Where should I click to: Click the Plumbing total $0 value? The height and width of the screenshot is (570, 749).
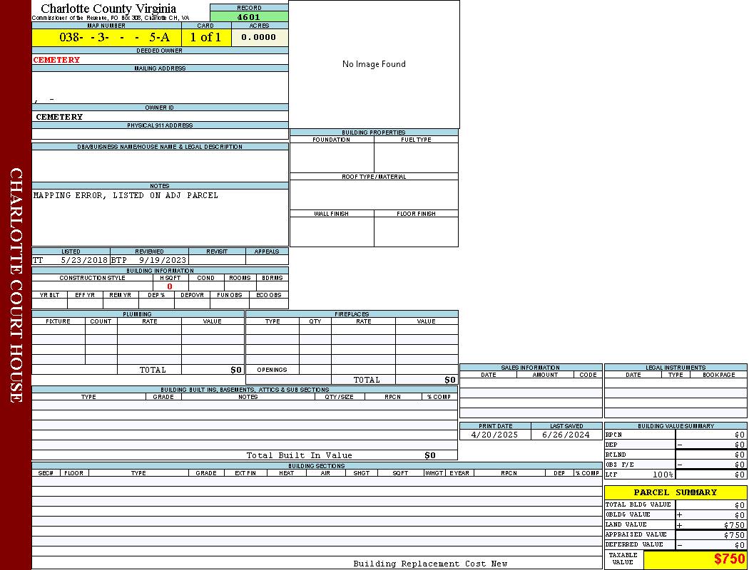236,370
